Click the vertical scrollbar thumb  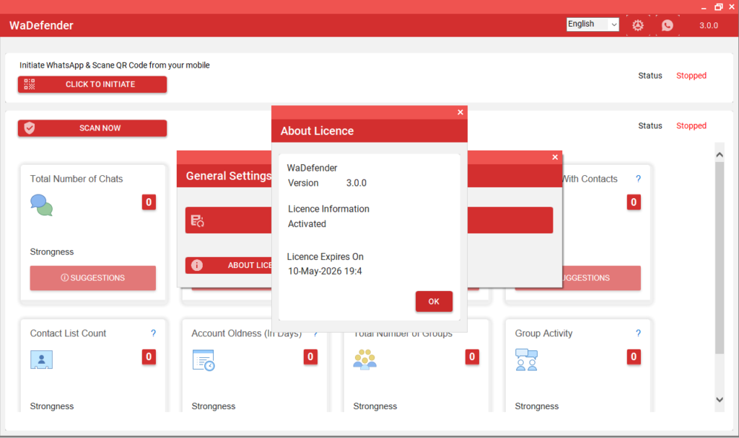pyautogui.click(x=720, y=258)
